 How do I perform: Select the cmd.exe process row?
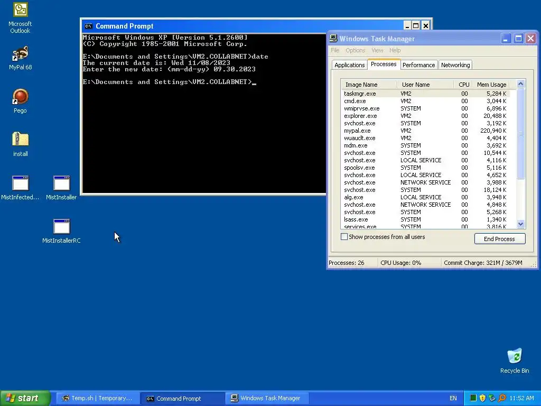coord(425,101)
